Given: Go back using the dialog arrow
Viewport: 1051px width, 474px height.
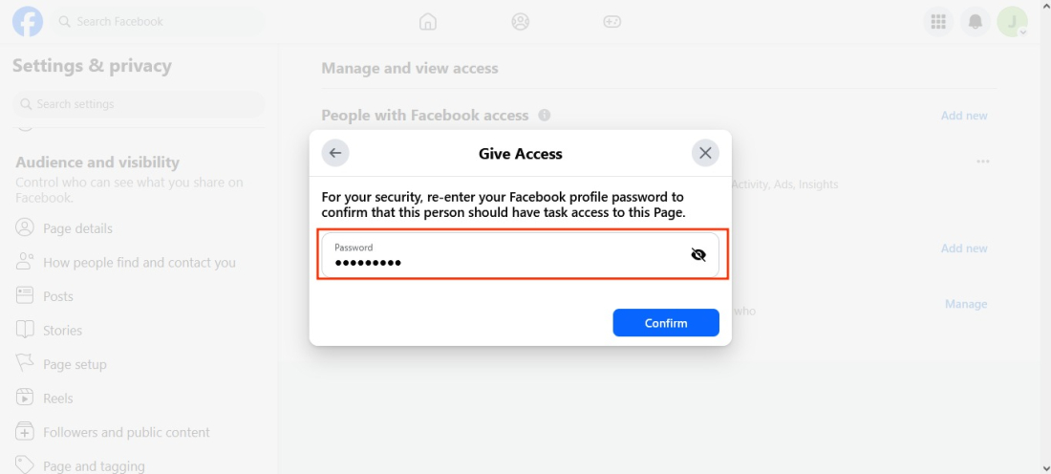Looking at the screenshot, I should (335, 153).
